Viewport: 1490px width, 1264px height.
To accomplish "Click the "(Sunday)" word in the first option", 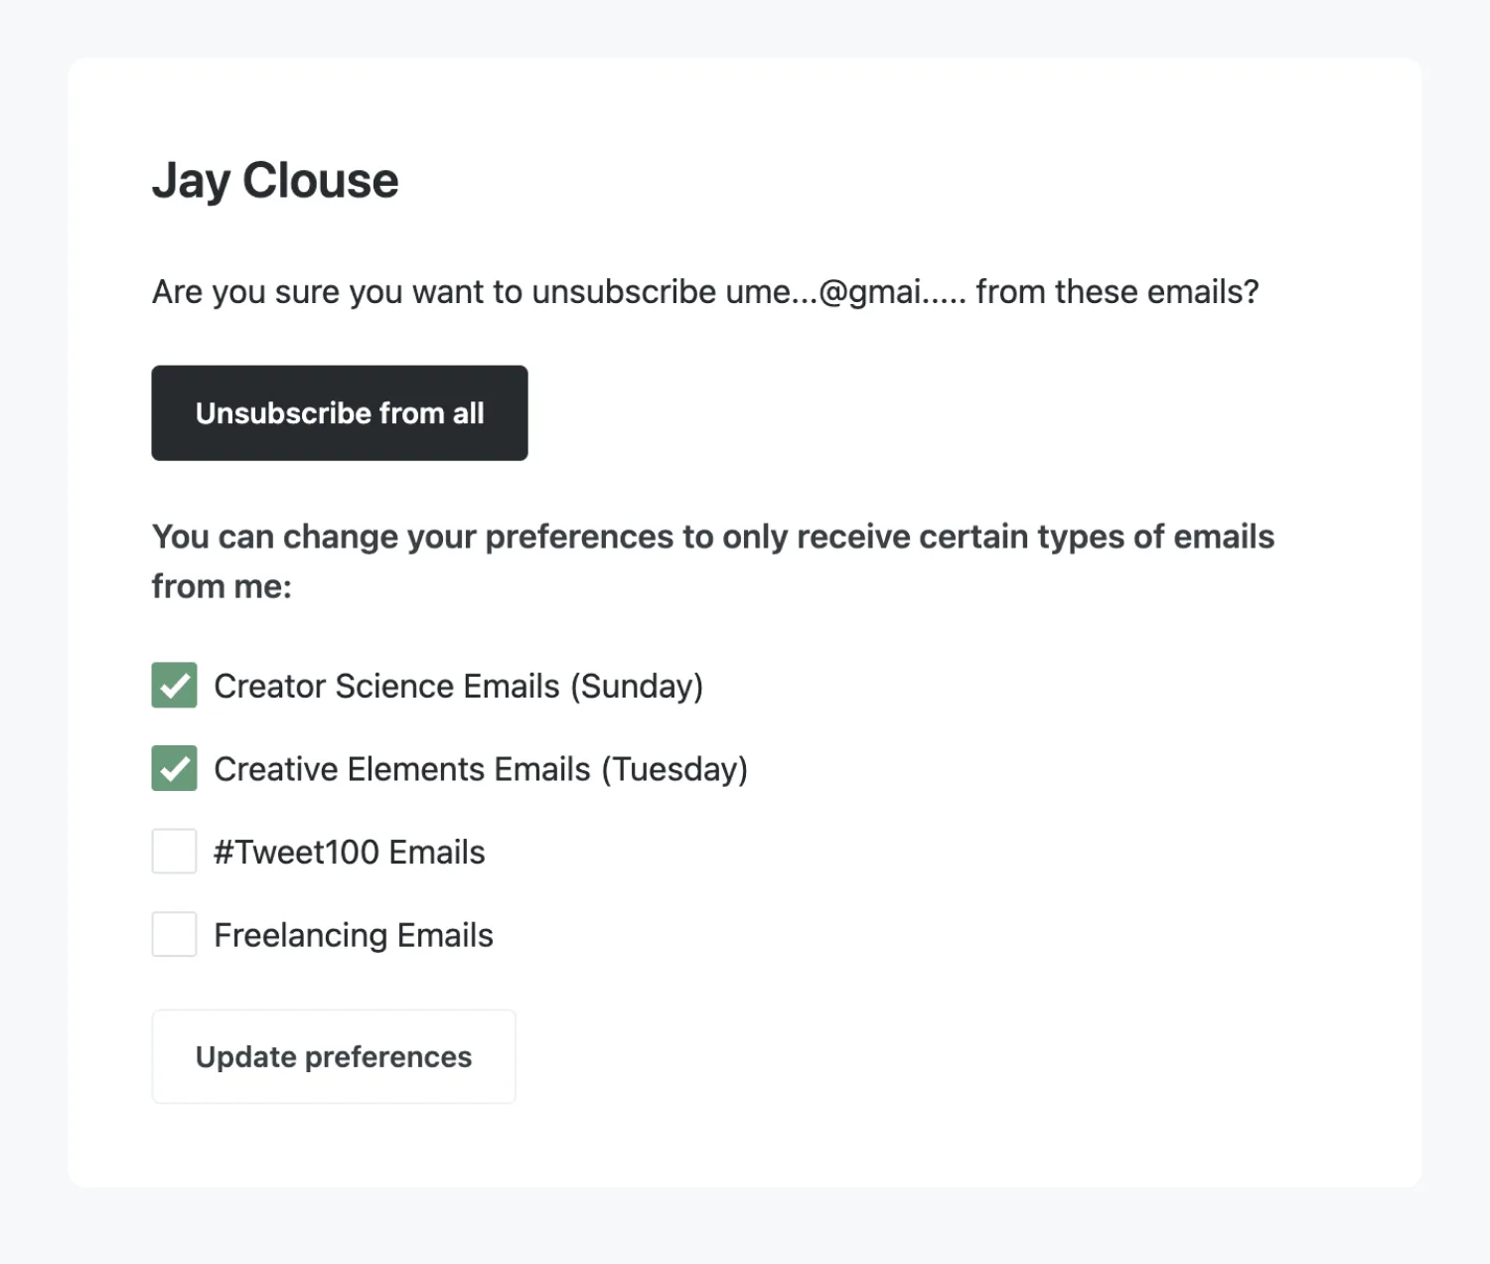I will coord(637,687).
